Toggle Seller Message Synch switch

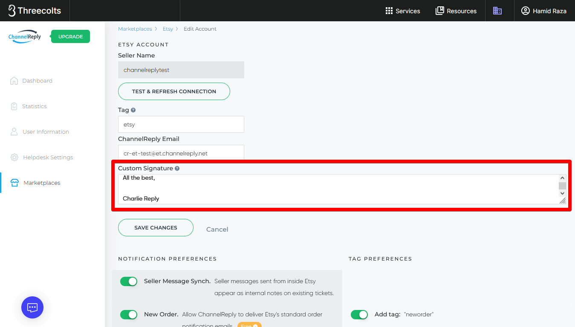click(x=129, y=281)
